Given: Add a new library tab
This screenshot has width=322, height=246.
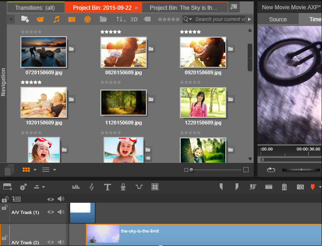Looking at the screenshot, I should coord(234,7).
